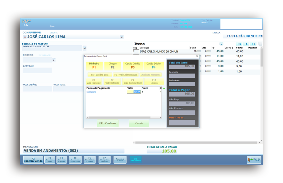Click the product description search icon

pyautogui.click(x=84, y=48)
